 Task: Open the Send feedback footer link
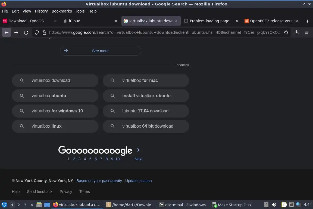tap(39, 192)
